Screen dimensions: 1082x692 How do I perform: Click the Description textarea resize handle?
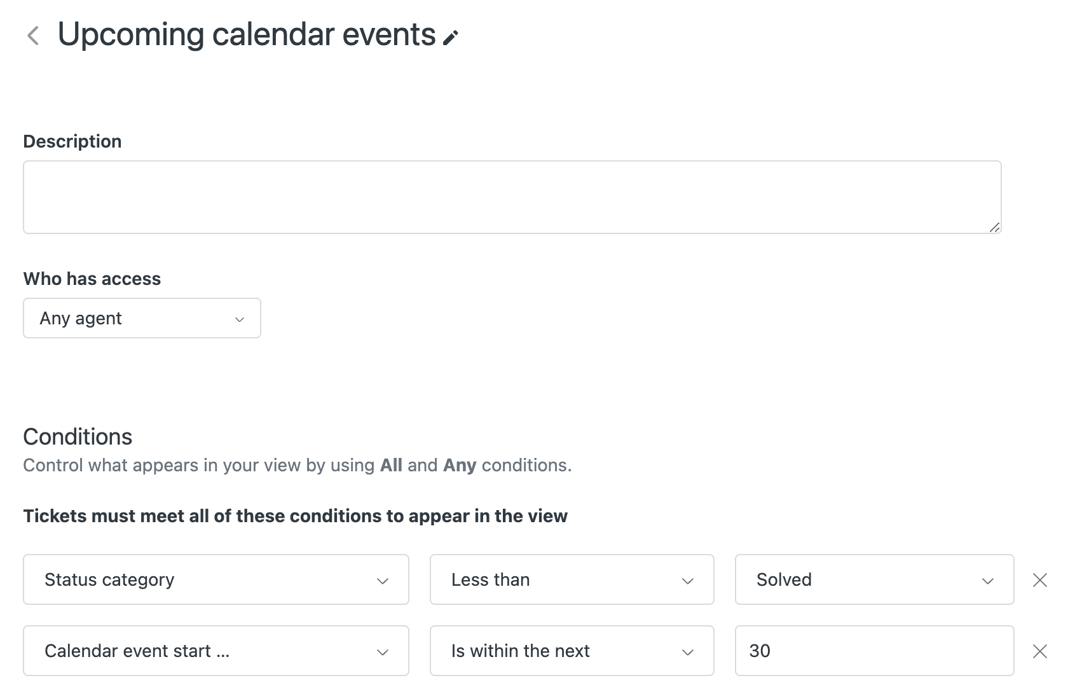point(994,227)
